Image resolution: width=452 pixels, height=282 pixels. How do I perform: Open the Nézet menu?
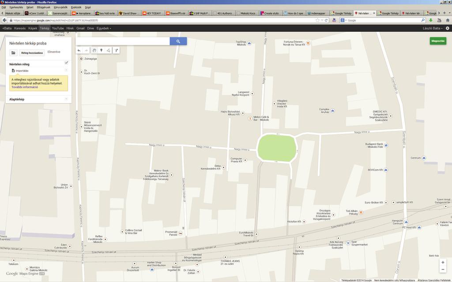[x=30, y=7]
